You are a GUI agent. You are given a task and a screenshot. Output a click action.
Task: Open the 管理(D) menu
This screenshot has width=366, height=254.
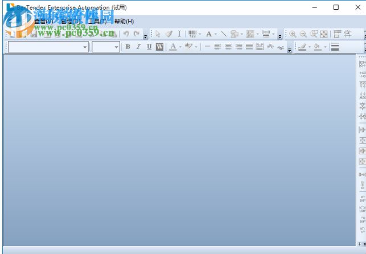71,22
